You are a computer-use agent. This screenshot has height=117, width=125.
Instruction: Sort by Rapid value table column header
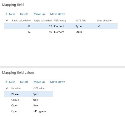click(21, 20)
